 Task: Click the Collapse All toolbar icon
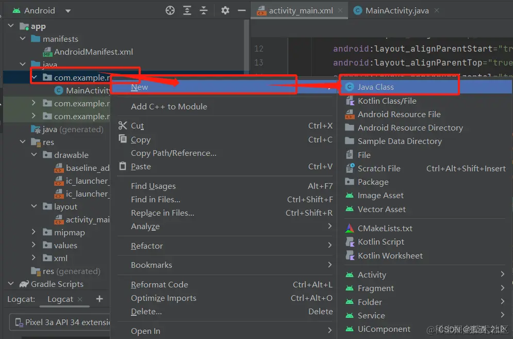click(204, 10)
